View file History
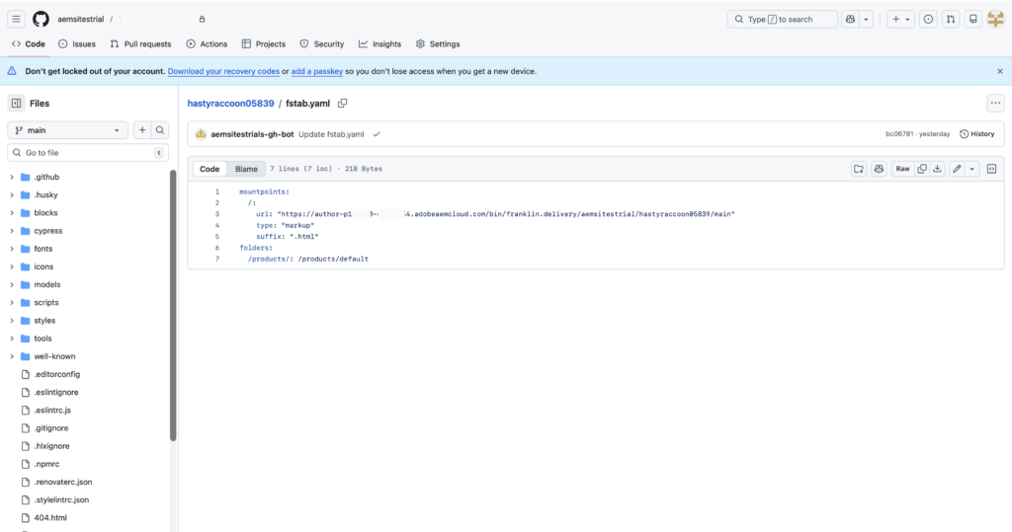This screenshot has width=1012, height=532. pos(976,134)
